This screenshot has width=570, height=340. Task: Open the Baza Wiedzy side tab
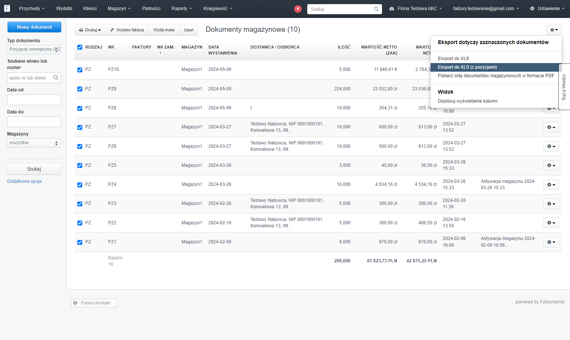[x=564, y=87]
